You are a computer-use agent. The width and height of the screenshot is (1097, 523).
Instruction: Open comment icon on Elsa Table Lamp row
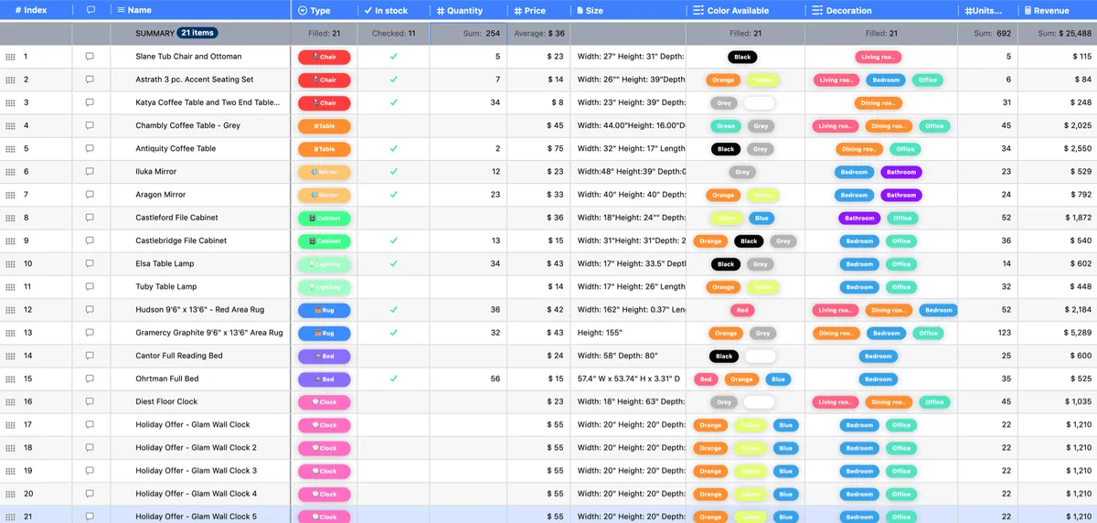click(x=90, y=263)
